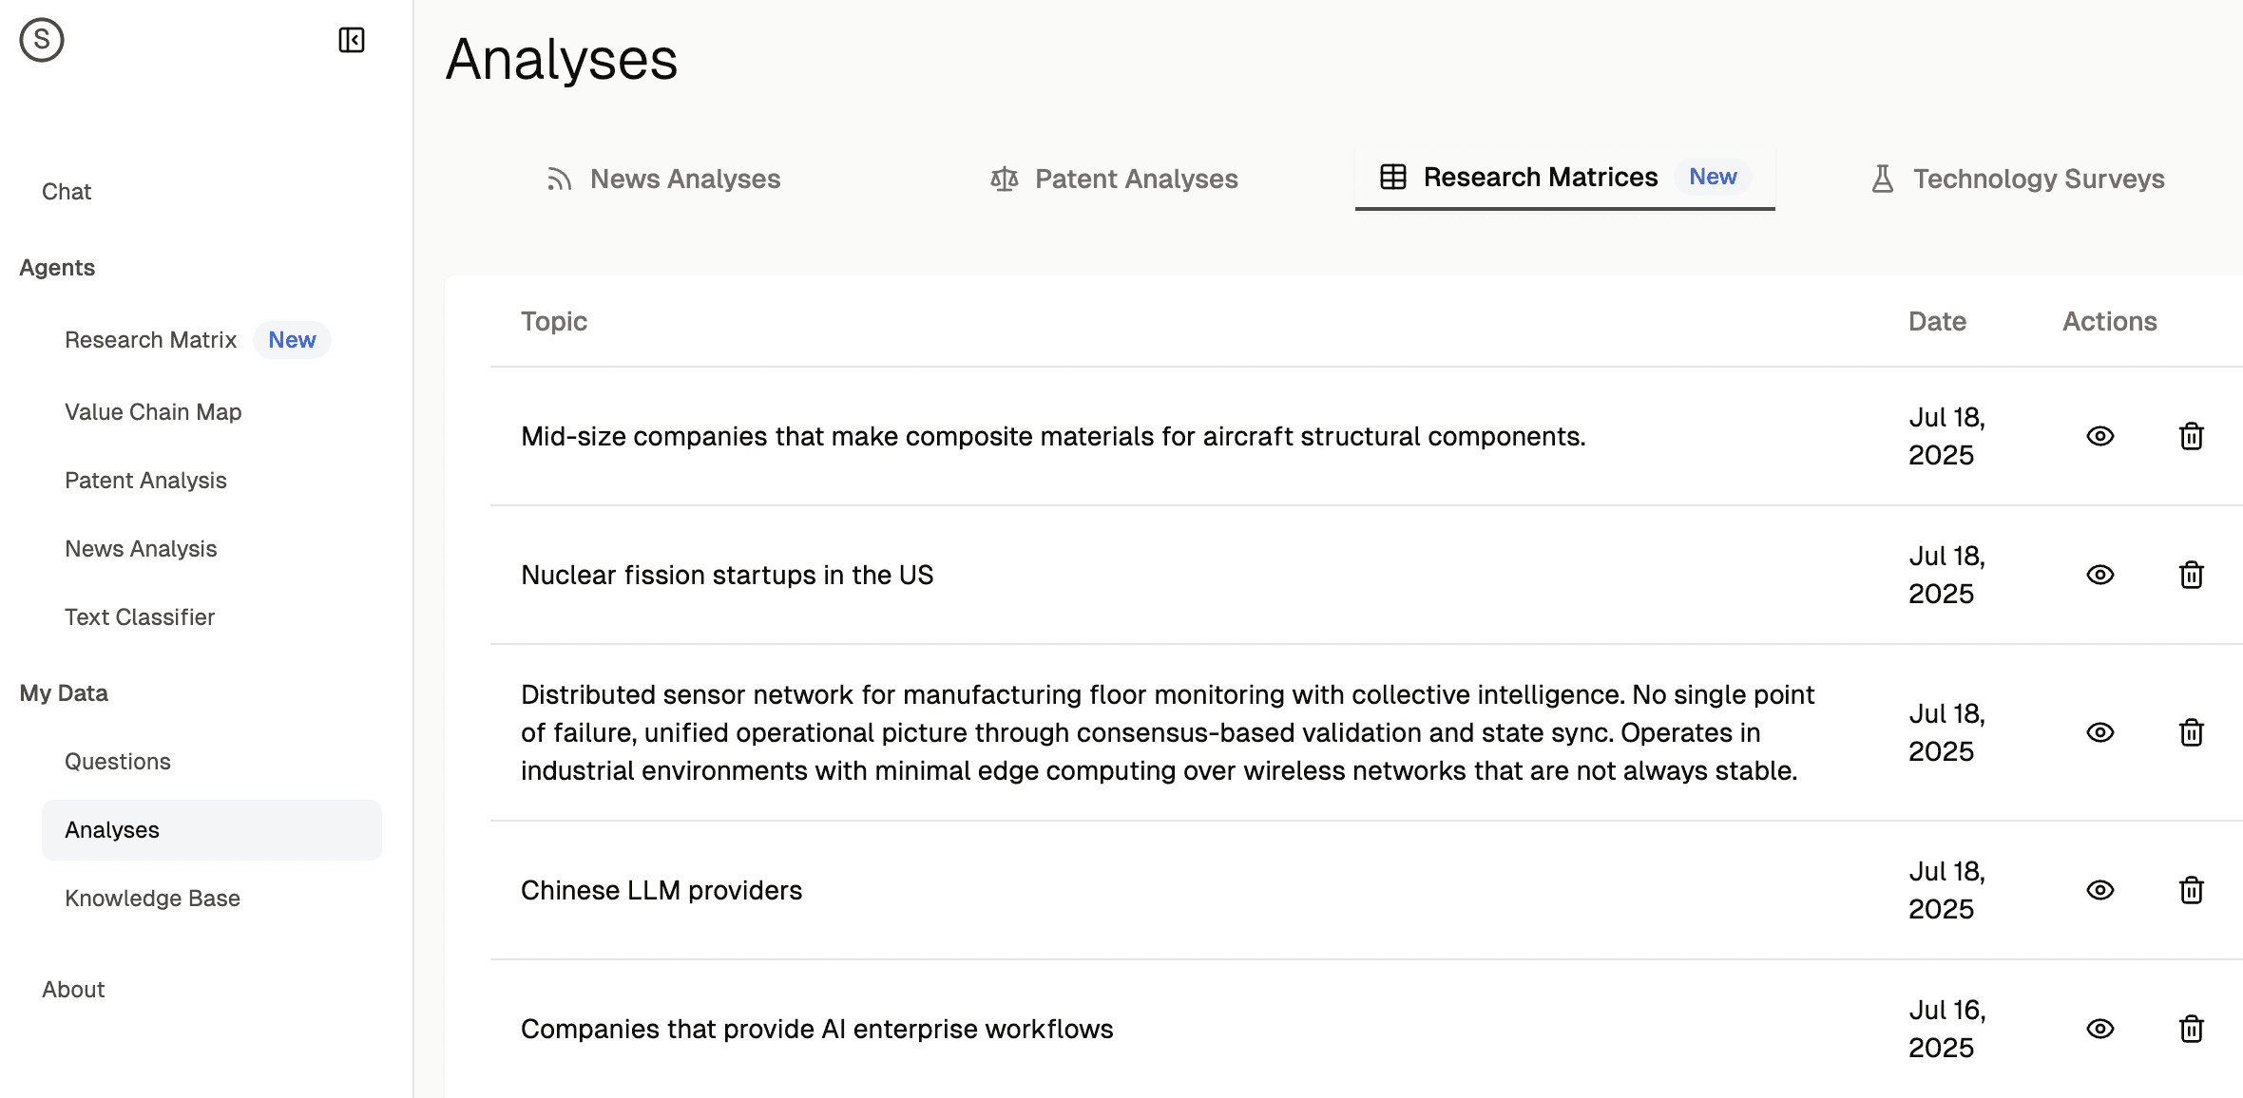The image size is (2243, 1098).
Task: View the Chinese LLM providers analysis
Action: [2099, 890]
